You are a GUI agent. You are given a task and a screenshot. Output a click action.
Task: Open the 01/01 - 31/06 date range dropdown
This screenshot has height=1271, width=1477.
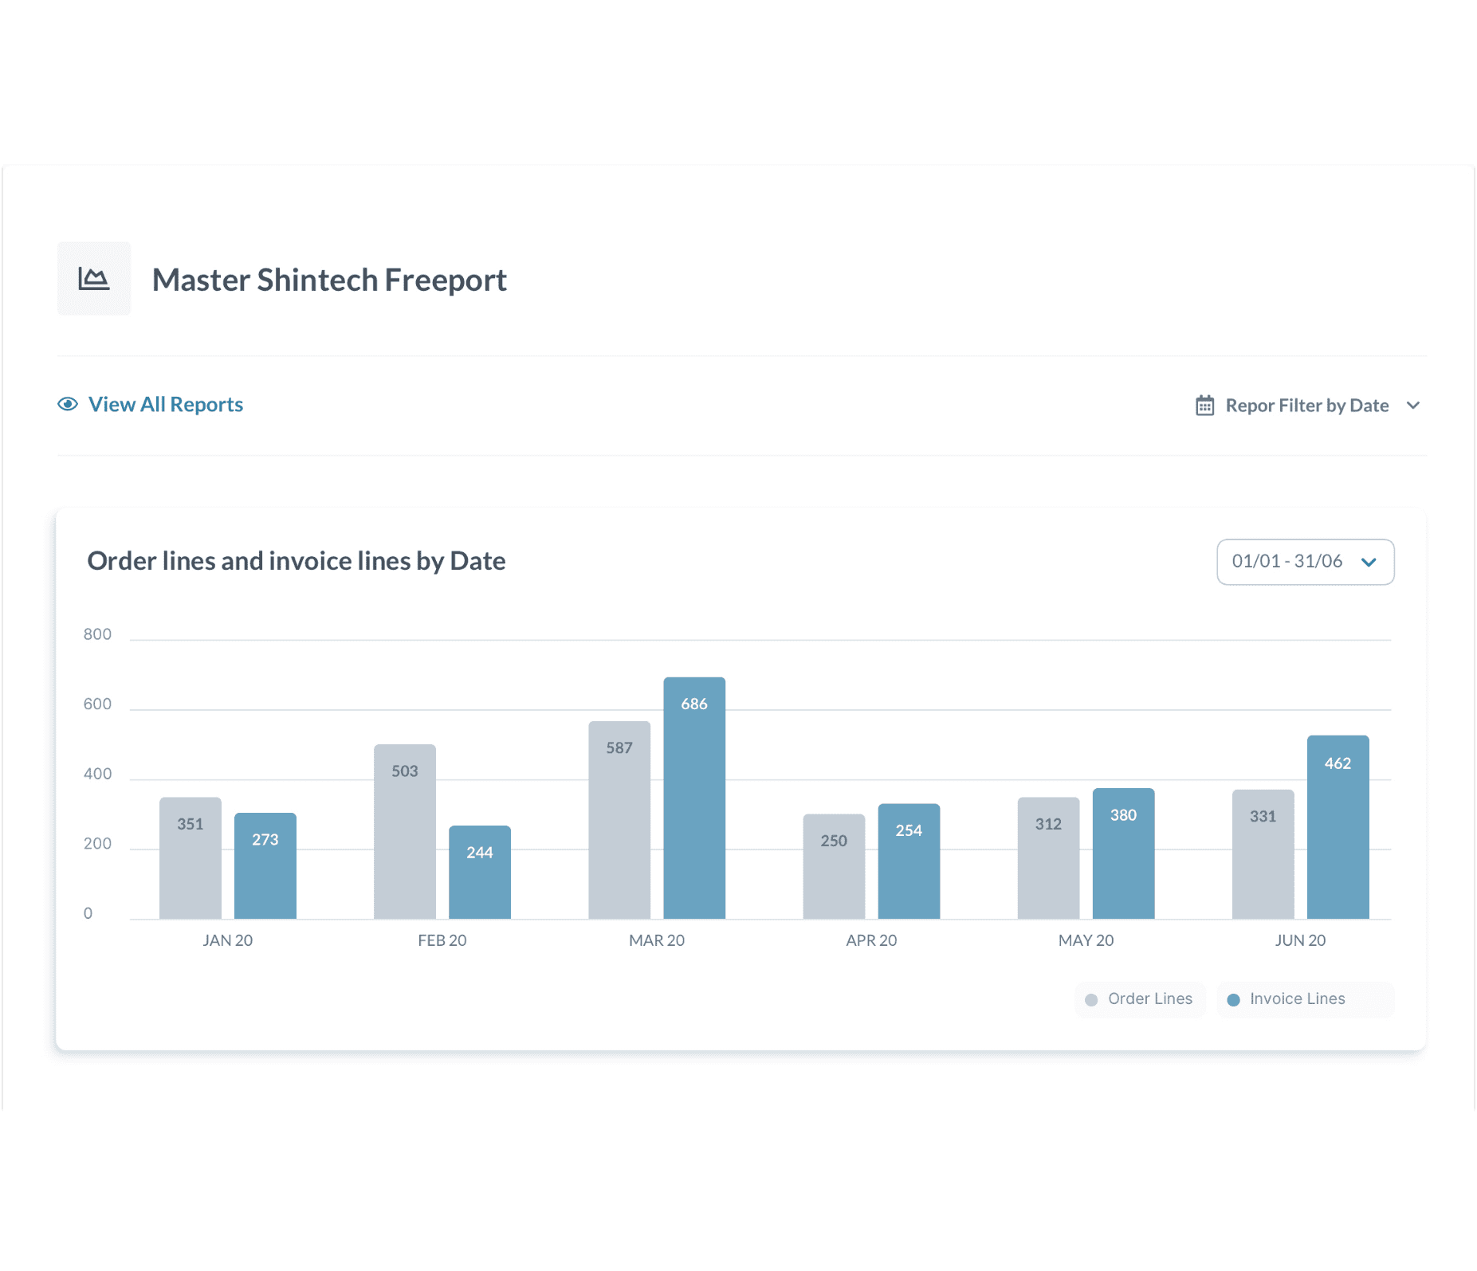point(1304,562)
